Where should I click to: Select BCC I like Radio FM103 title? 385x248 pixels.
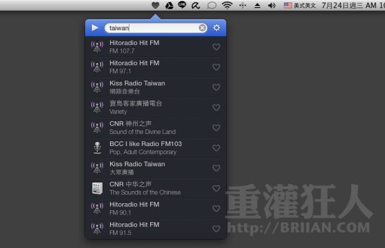point(146,144)
